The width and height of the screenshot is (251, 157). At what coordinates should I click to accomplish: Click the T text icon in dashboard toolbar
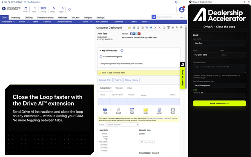[168, 27]
